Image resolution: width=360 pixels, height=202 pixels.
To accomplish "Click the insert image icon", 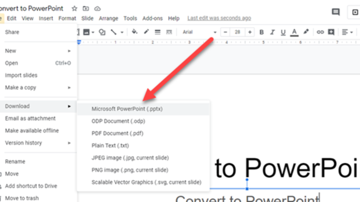I will [x=86, y=32].
